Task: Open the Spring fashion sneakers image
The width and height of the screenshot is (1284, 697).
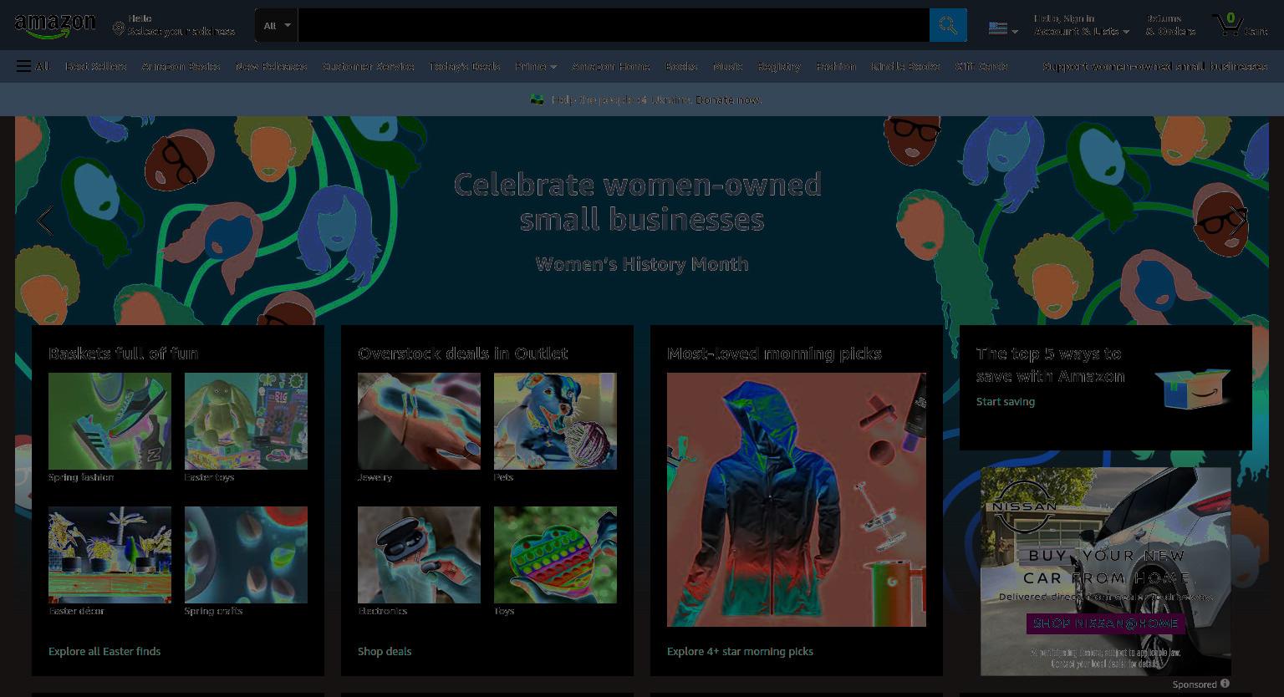Action: (x=110, y=421)
